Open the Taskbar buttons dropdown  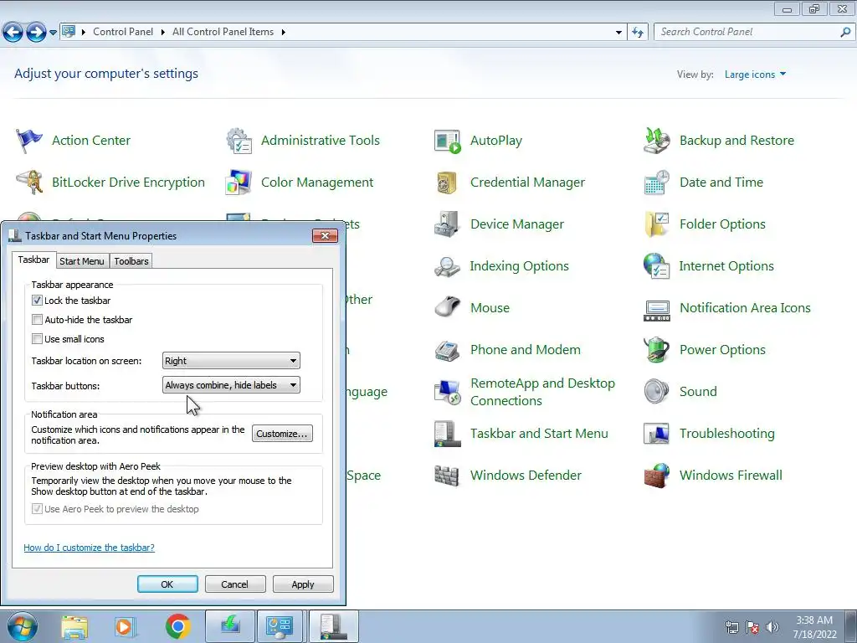231,385
